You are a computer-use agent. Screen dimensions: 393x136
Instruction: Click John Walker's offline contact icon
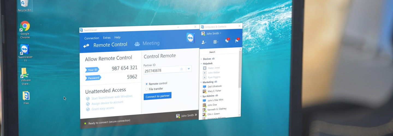coord(205,73)
